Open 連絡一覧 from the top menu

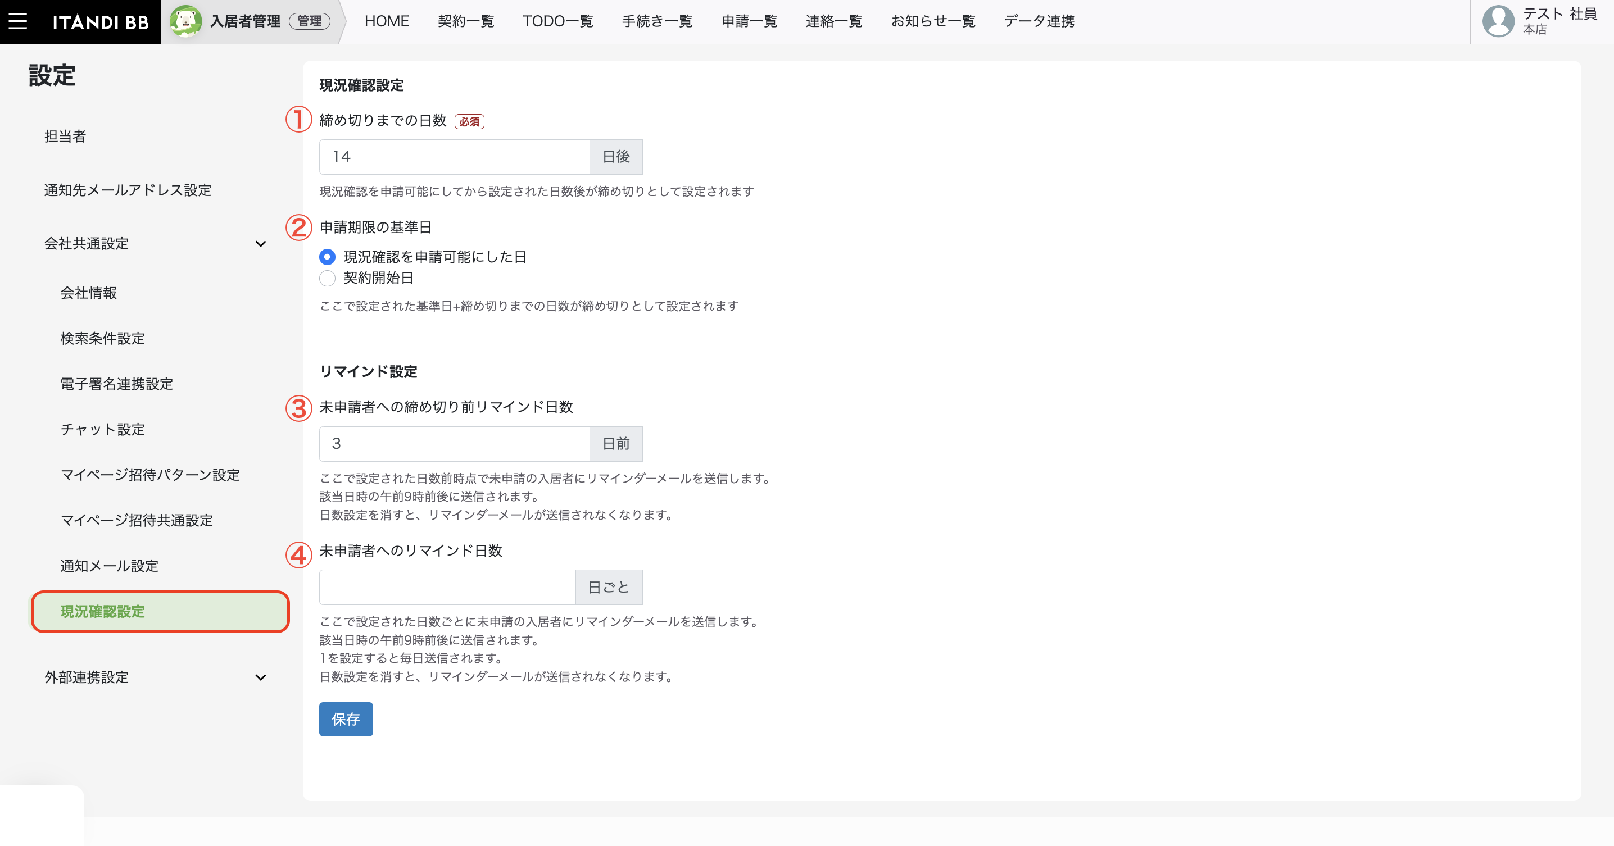pyautogui.click(x=835, y=21)
